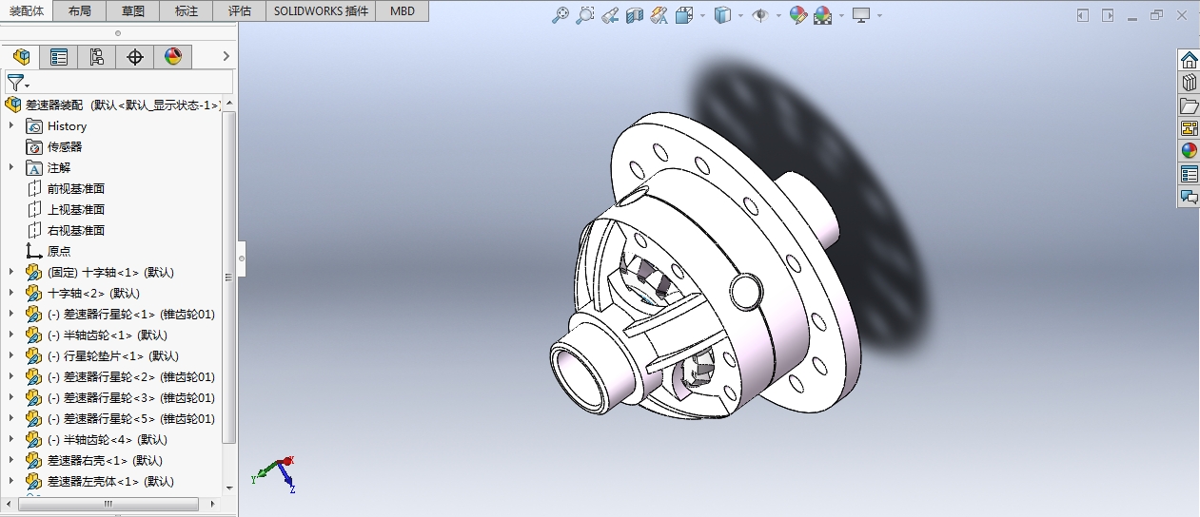Expand the manager tabs chevron arrow
The image size is (1200, 517).
226,57
